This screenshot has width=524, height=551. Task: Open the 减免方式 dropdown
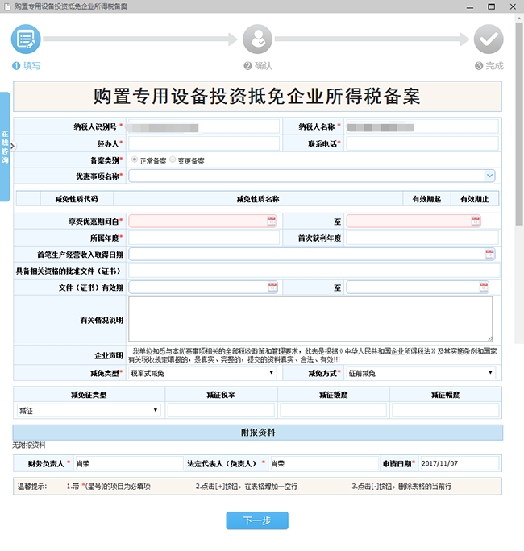(489, 373)
